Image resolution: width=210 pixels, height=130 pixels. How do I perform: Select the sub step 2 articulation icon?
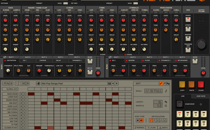(x=158, y=120)
